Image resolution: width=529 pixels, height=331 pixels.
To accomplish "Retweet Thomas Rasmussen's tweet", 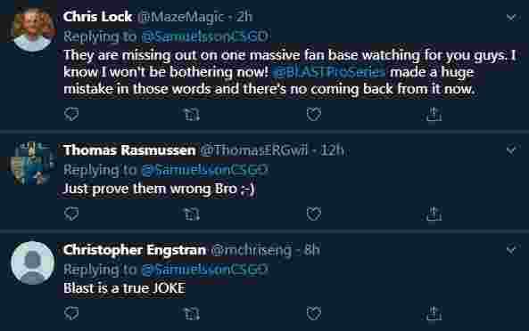I will pos(193,214).
